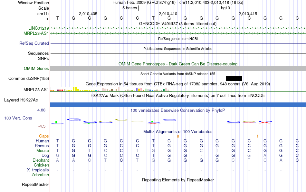Screen dimensions: 306x192
Task: Click the orange gap count '8'
Action: coord(178,136)
